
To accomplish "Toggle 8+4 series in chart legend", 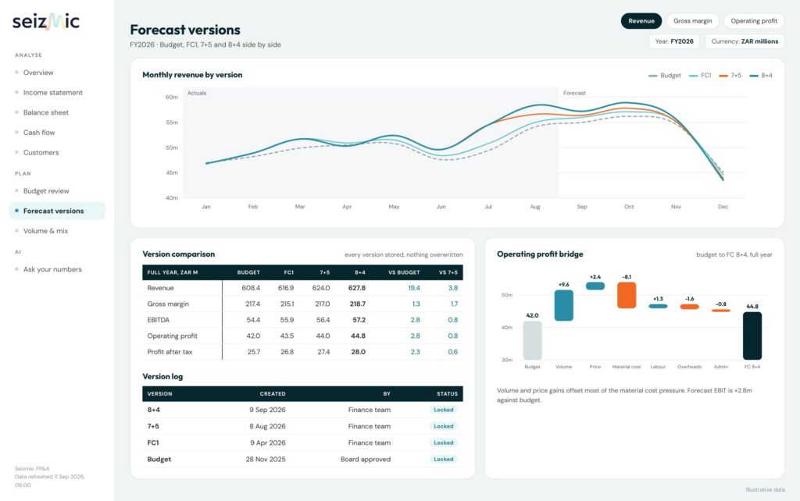I will [760, 76].
